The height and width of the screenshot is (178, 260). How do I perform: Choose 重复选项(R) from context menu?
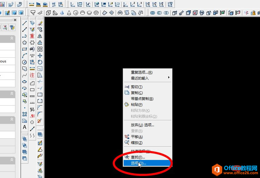(x=147, y=72)
